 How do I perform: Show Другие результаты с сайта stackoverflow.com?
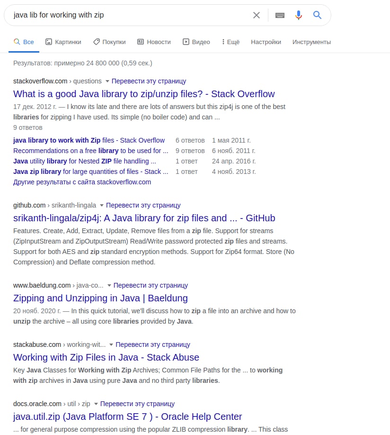pos(82,182)
